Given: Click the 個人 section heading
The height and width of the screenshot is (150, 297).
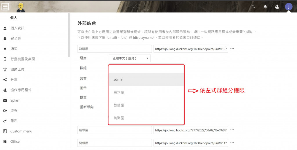Looking at the screenshot, I should pyautogui.click(x=14, y=18).
